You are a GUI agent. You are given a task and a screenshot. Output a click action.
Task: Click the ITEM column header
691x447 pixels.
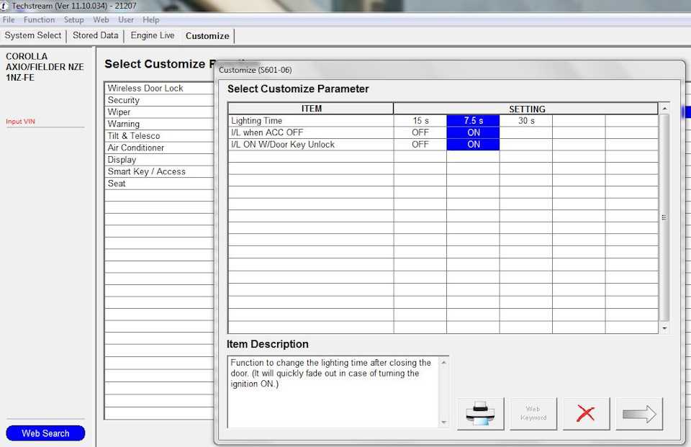(x=311, y=109)
